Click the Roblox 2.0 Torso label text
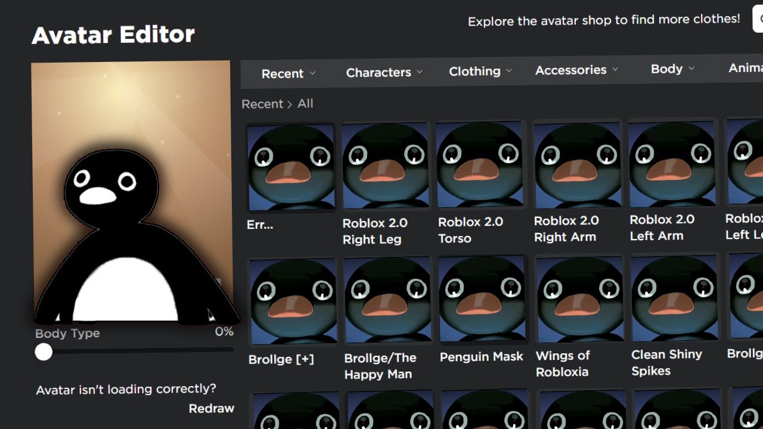The image size is (763, 429). pos(471,230)
